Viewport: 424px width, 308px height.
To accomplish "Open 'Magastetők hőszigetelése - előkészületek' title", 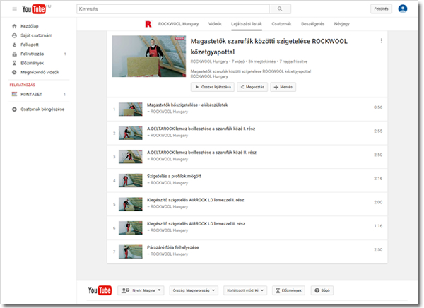I will [187, 105].
